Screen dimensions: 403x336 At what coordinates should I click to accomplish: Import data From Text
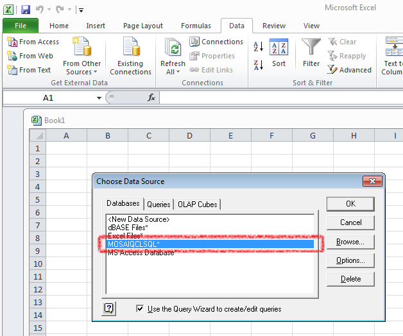coord(29,70)
